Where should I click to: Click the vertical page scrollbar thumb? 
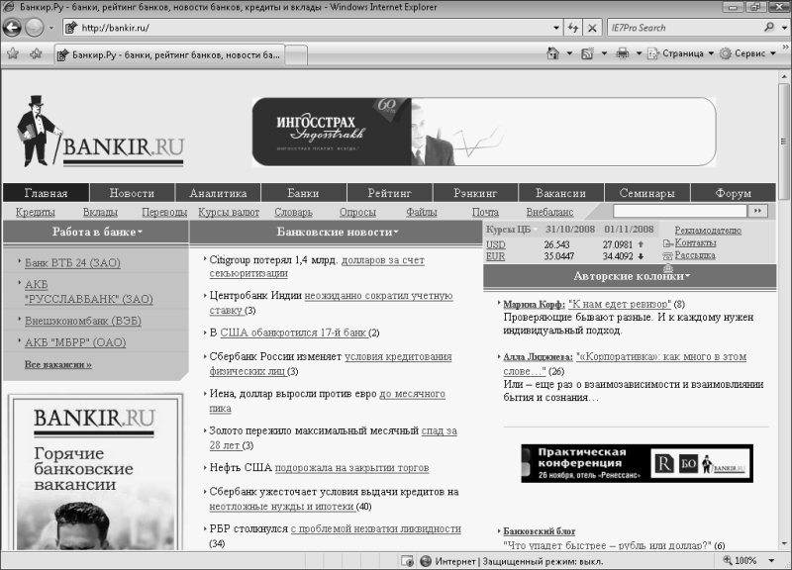(x=784, y=142)
